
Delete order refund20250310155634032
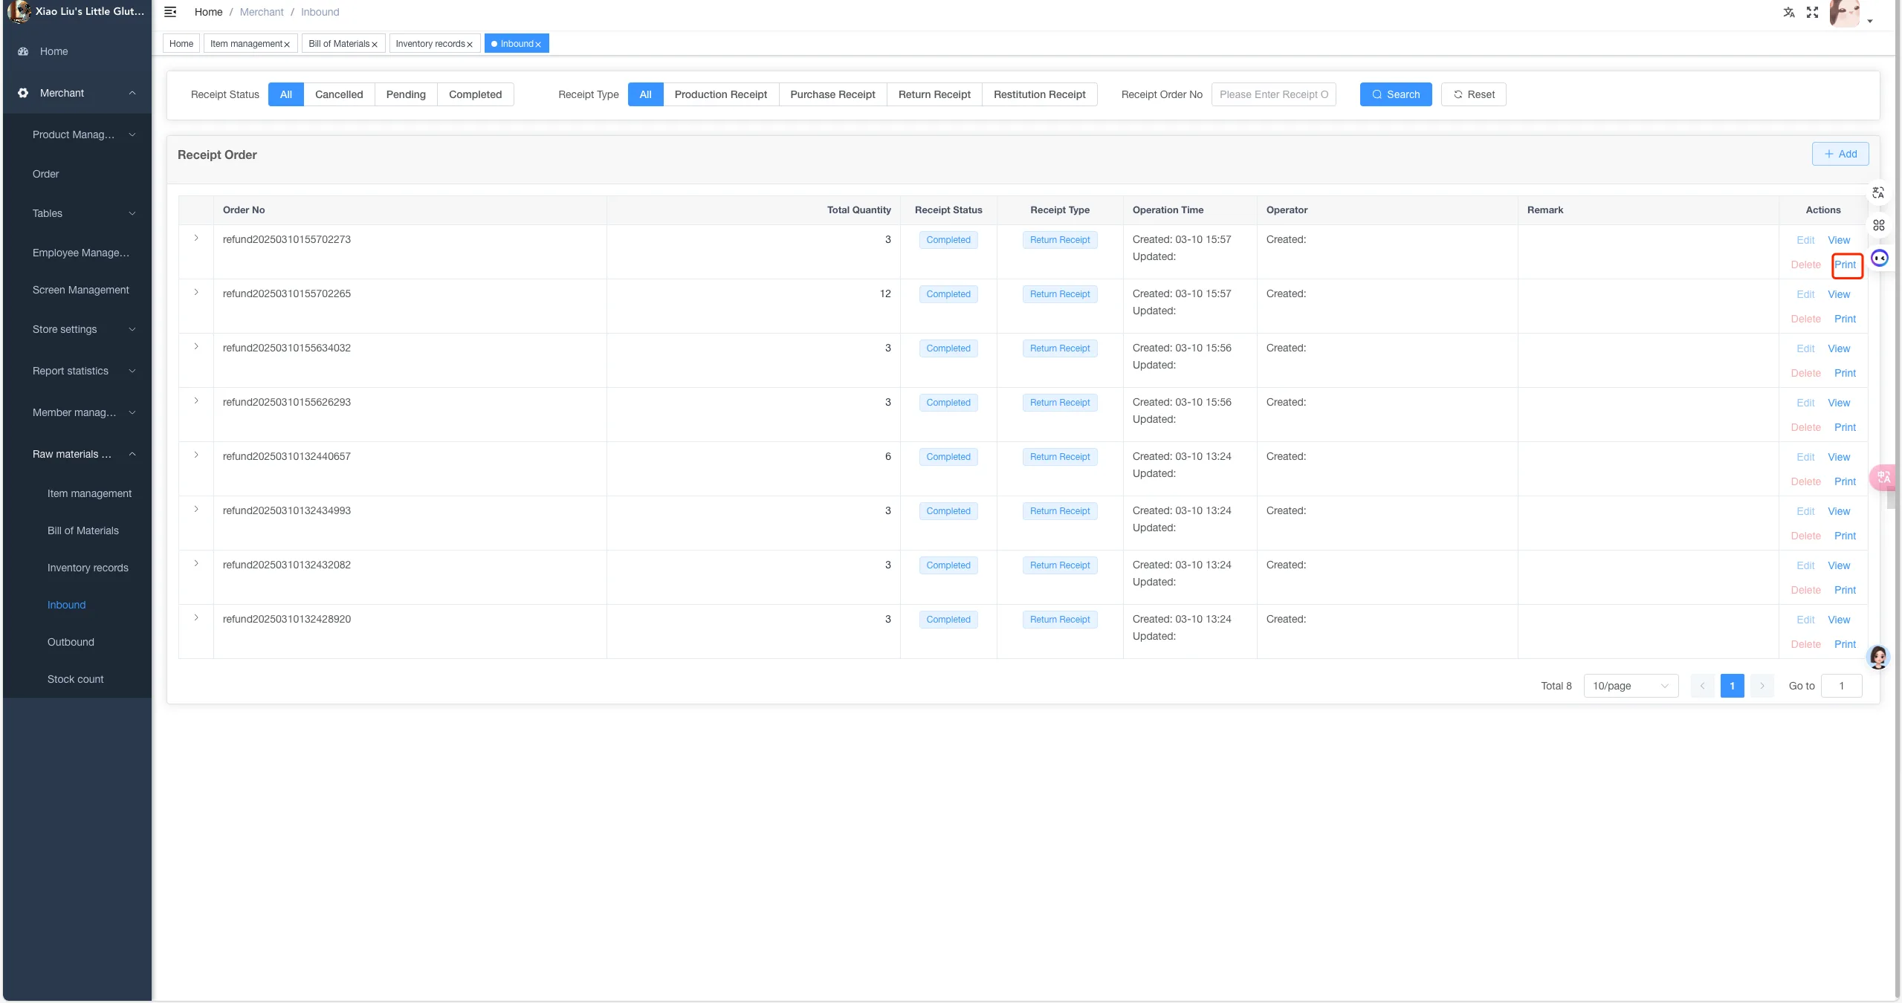(1805, 373)
